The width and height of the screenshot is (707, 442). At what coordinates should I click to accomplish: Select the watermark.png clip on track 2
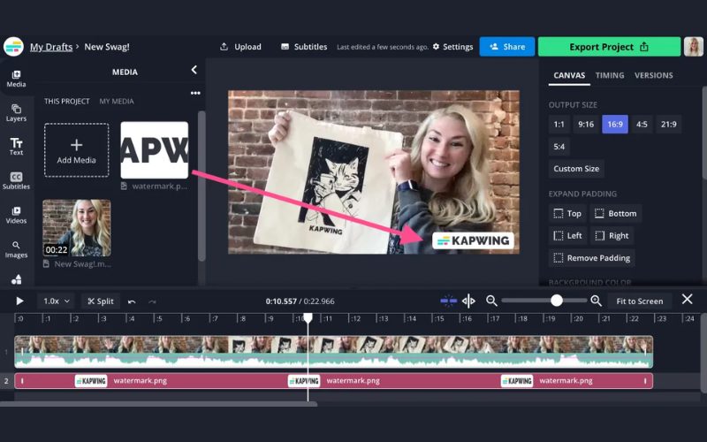[334, 381]
